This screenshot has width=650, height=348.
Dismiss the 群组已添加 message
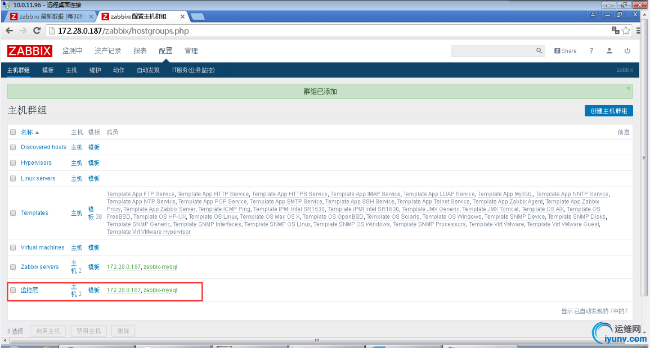(x=628, y=88)
